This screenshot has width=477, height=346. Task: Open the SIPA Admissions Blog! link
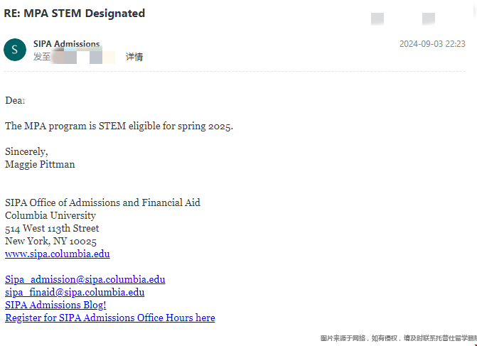pyautogui.click(x=55, y=305)
